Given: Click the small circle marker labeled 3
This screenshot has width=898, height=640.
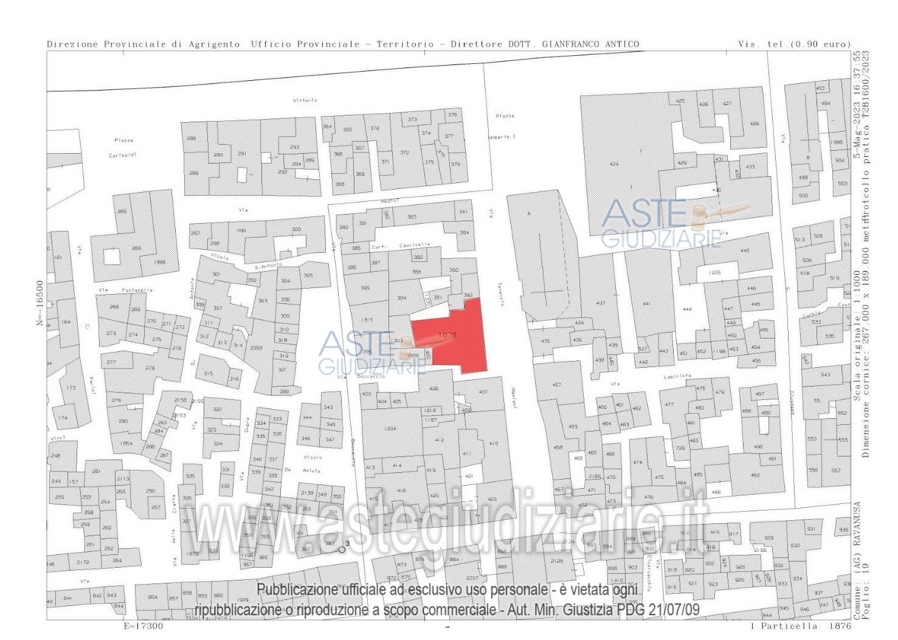Looking at the screenshot, I should tap(342, 549).
